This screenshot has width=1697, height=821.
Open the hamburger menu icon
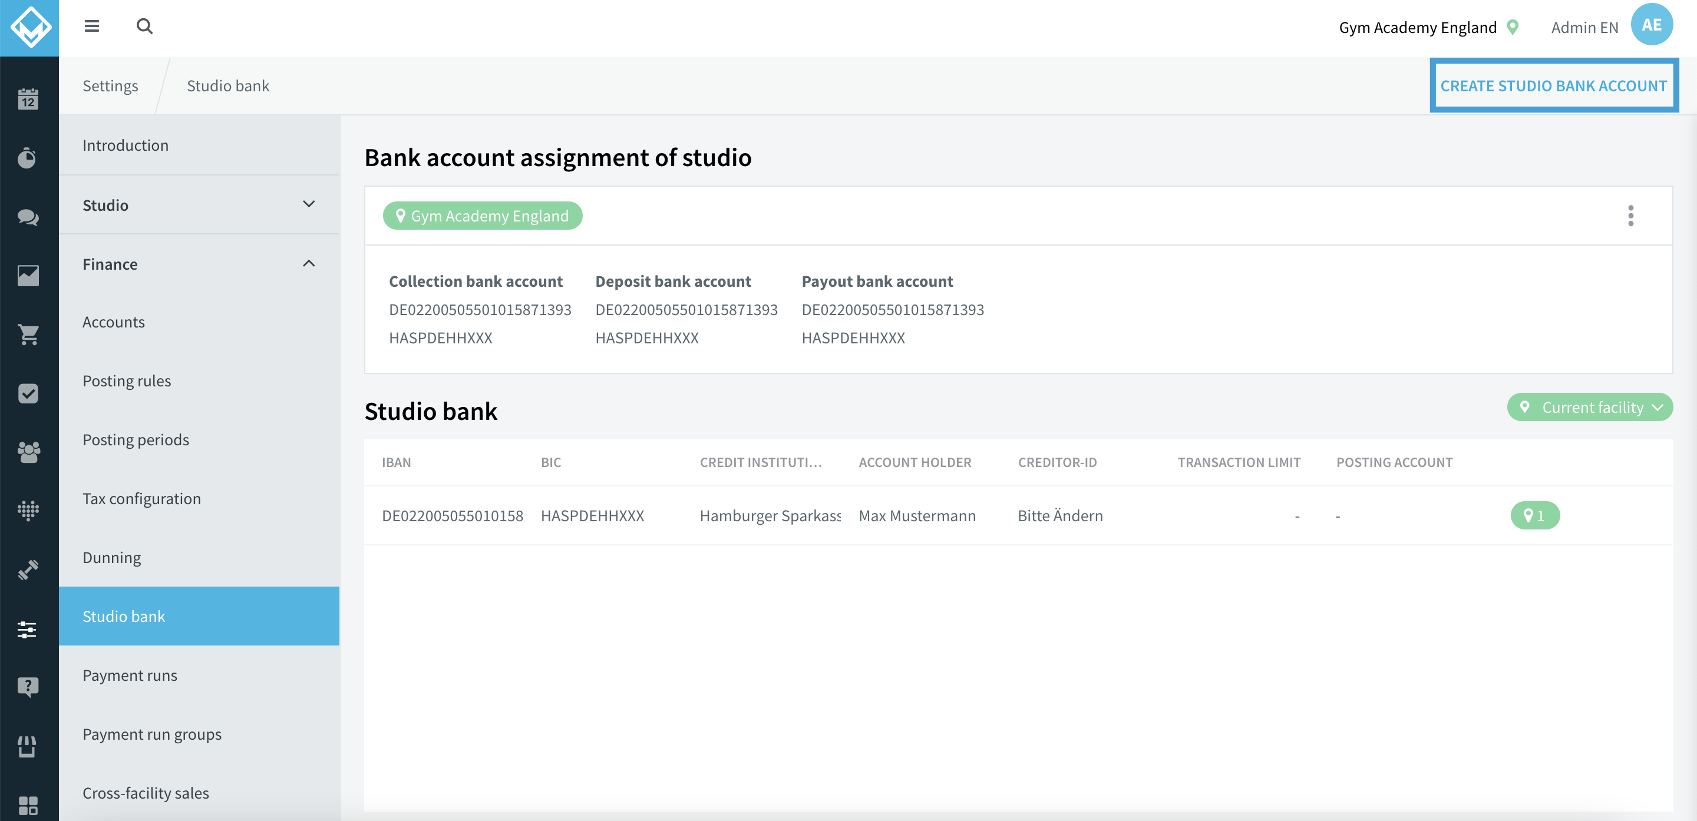tap(91, 27)
